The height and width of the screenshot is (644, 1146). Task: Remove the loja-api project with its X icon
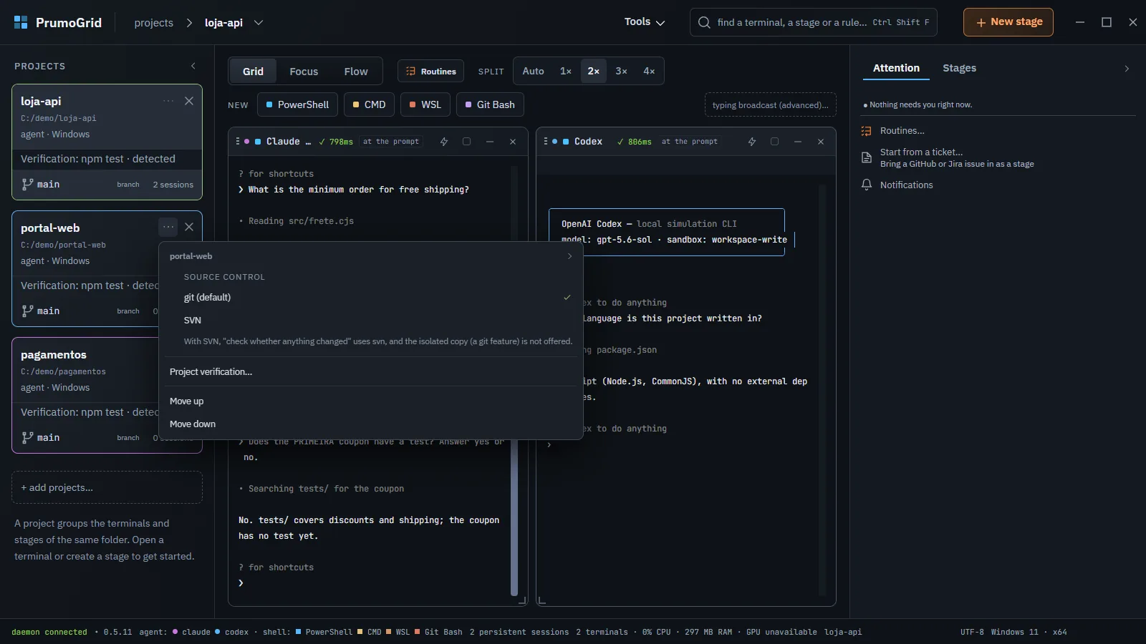(189, 101)
